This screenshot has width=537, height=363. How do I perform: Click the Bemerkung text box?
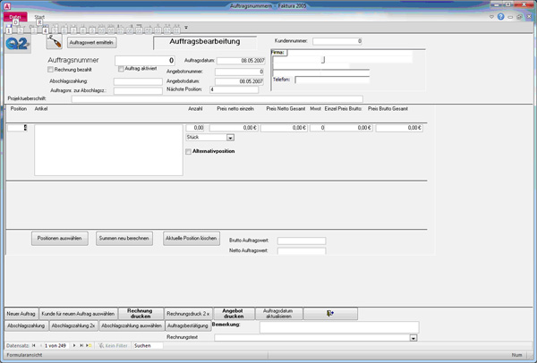coord(339,327)
